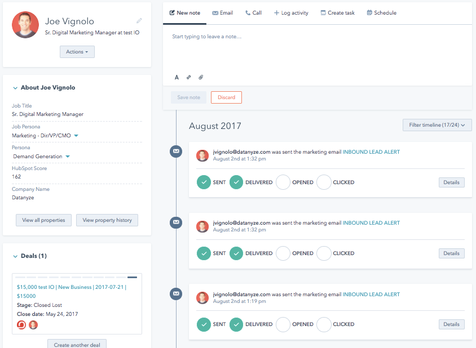Open the INBOUND LEAD ALERT link in first email
This screenshot has height=348, width=476.
point(371,152)
